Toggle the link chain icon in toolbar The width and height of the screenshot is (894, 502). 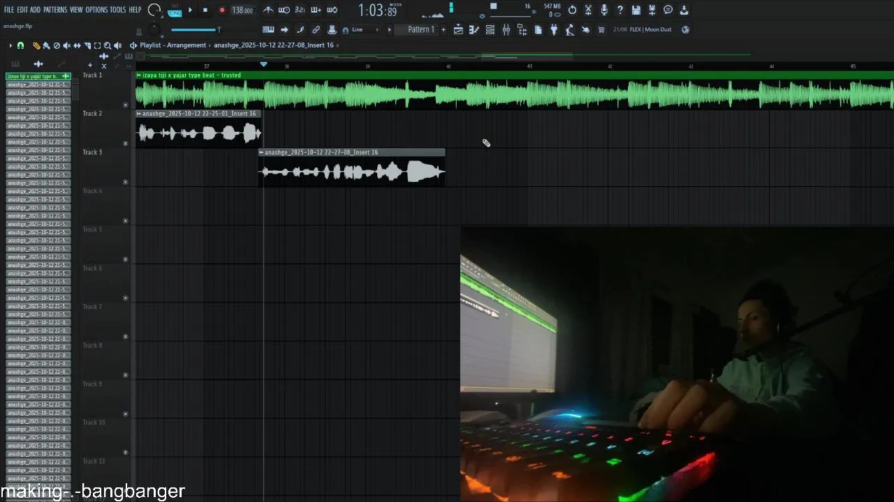click(x=316, y=29)
